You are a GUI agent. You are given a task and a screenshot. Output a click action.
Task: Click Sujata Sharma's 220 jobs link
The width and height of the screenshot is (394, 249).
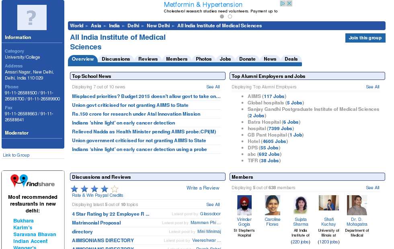point(301,242)
